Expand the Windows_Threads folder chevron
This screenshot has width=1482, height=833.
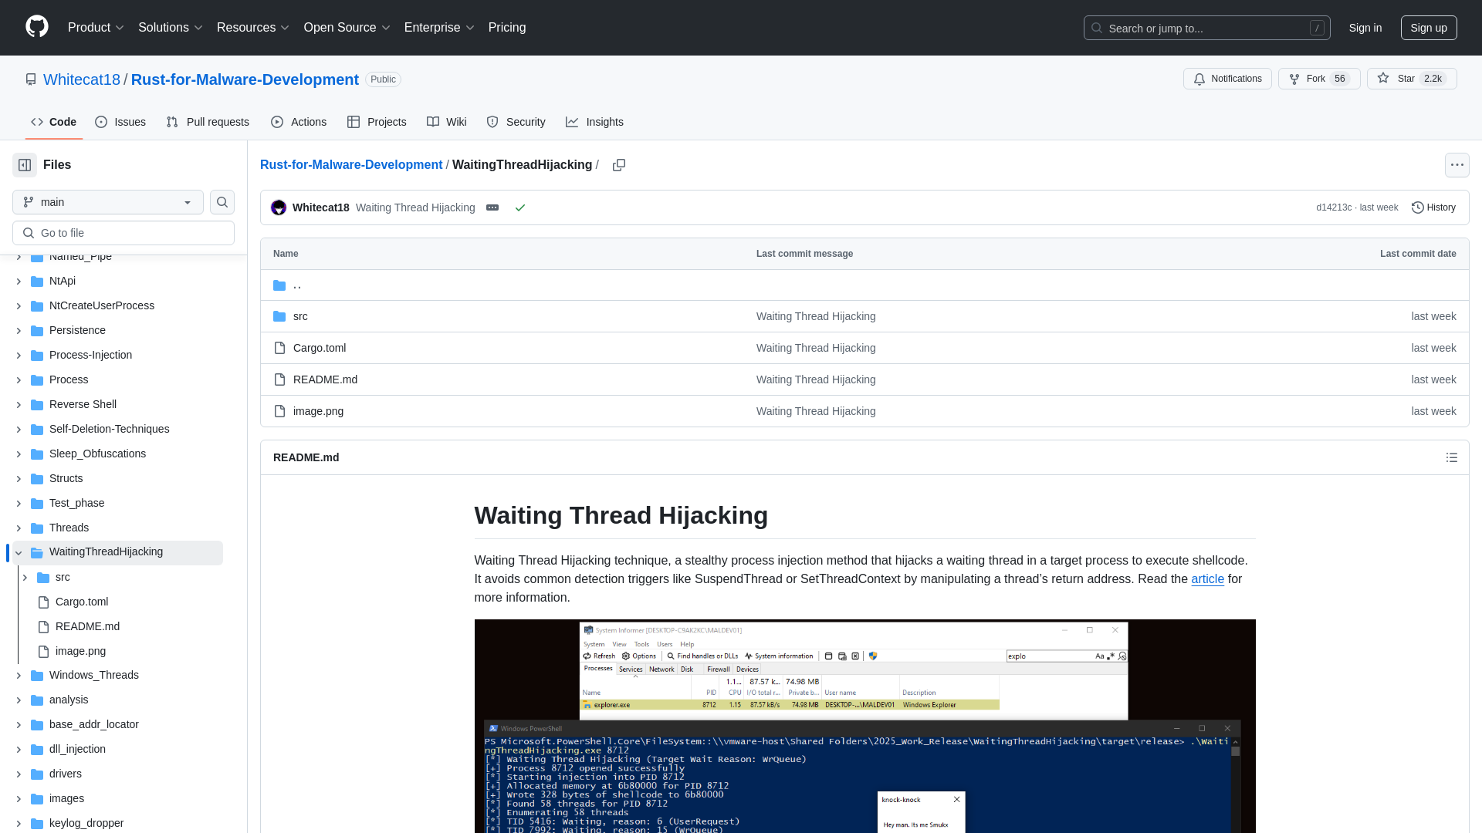(19, 676)
